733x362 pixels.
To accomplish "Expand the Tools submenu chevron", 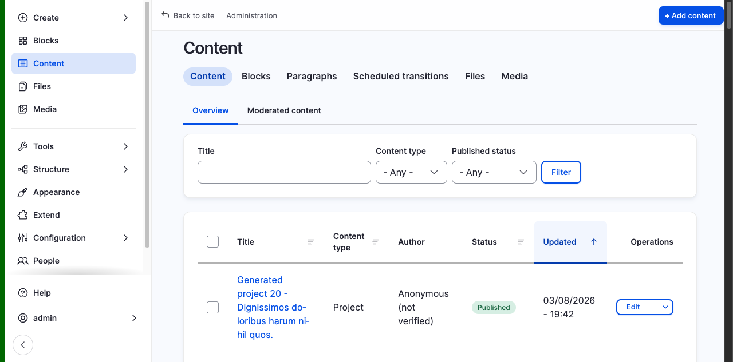I will [126, 146].
